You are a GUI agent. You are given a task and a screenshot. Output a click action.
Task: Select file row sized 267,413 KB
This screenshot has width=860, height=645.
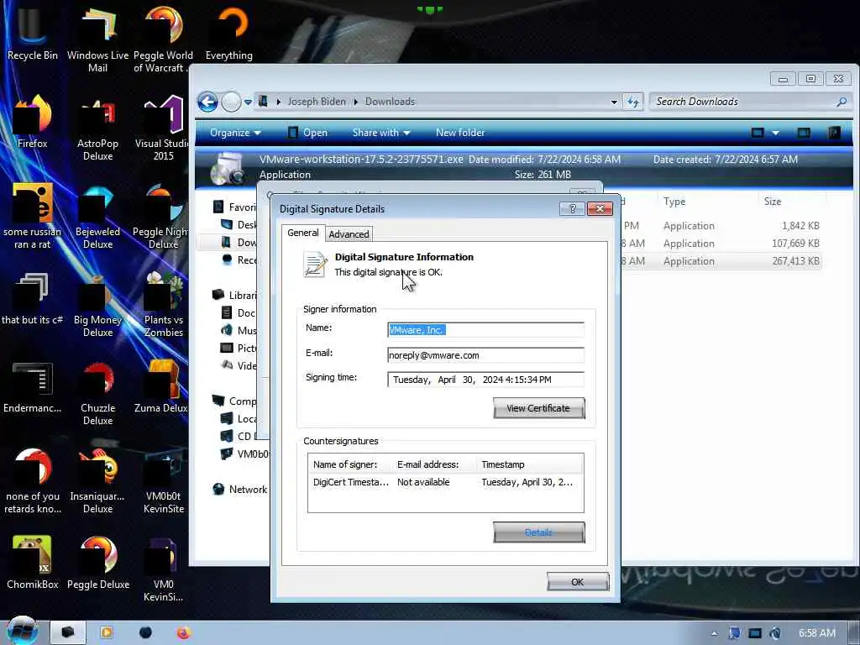721,261
